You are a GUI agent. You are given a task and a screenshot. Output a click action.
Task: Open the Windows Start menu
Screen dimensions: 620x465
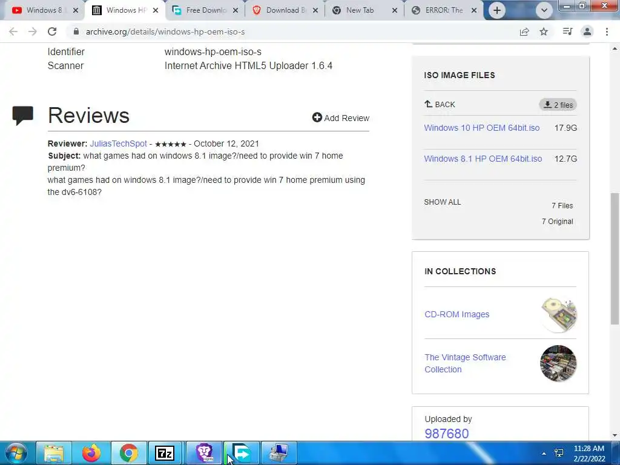point(16,453)
